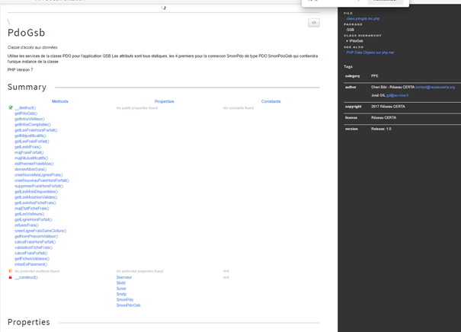461x332 pixels.
Task: Navigate to validationFicheFrais() method
Action: tap(34, 247)
